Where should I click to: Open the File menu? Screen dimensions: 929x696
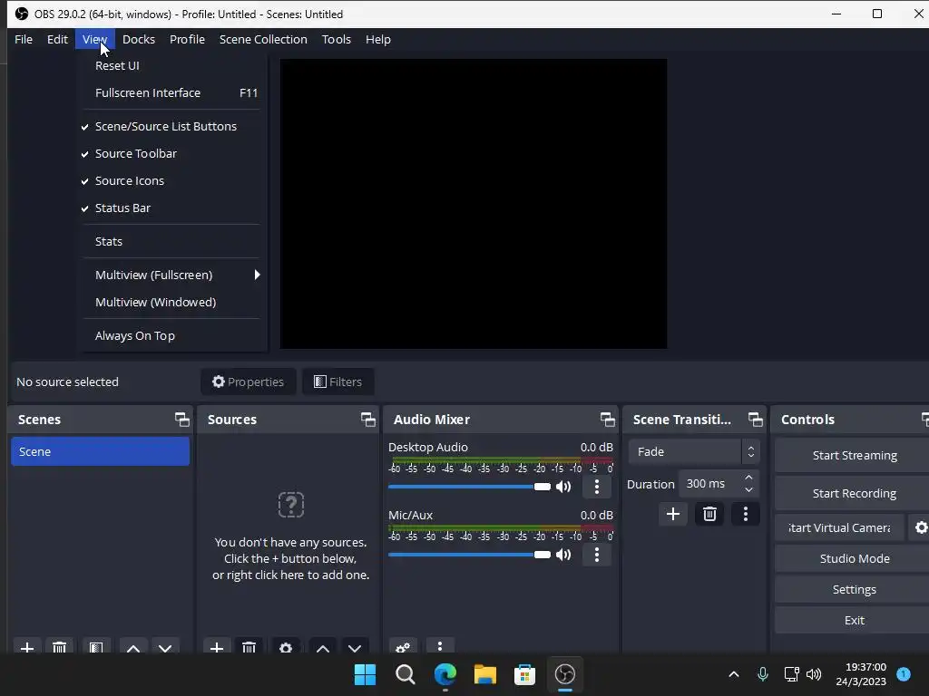tap(24, 40)
